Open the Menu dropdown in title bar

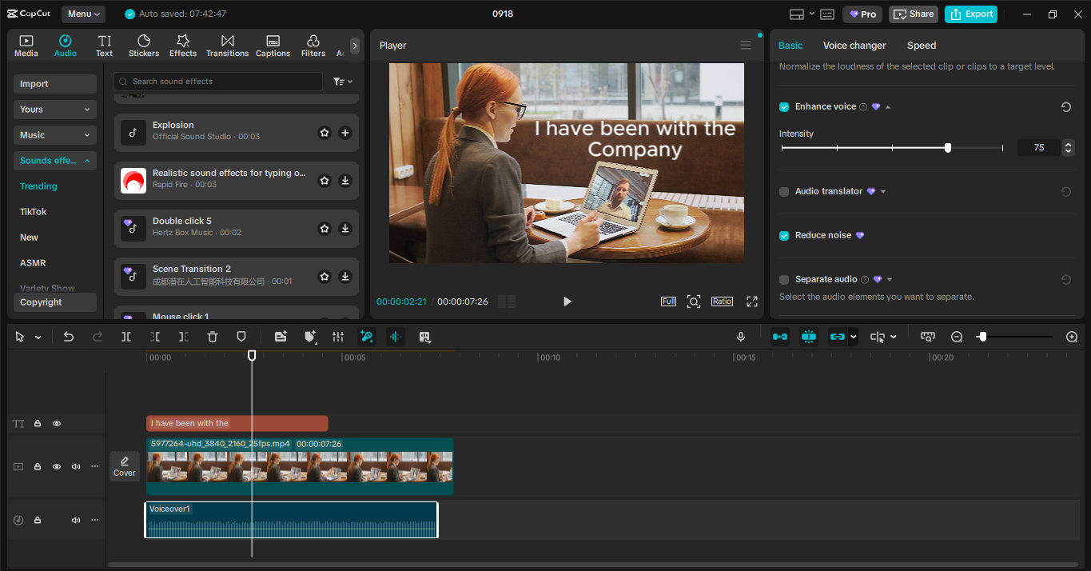point(84,14)
